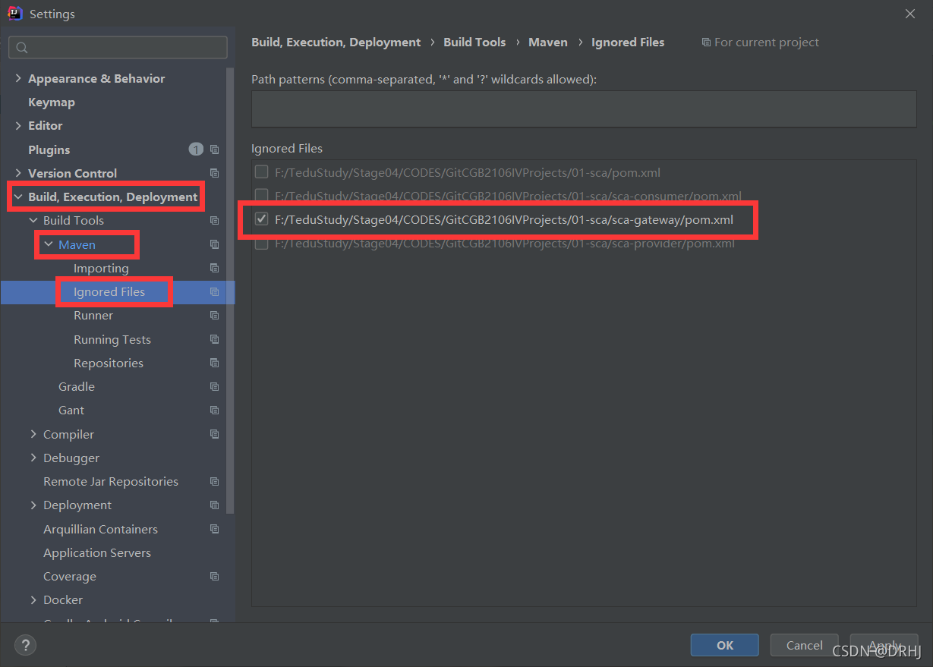The height and width of the screenshot is (667, 933).
Task: Toggle checkbox for sca-consumer/pom.xml
Action: tap(262, 196)
